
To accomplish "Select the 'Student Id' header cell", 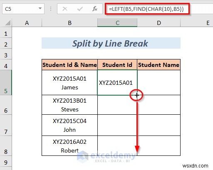I will pyautogui.click(x=117, y=65).
